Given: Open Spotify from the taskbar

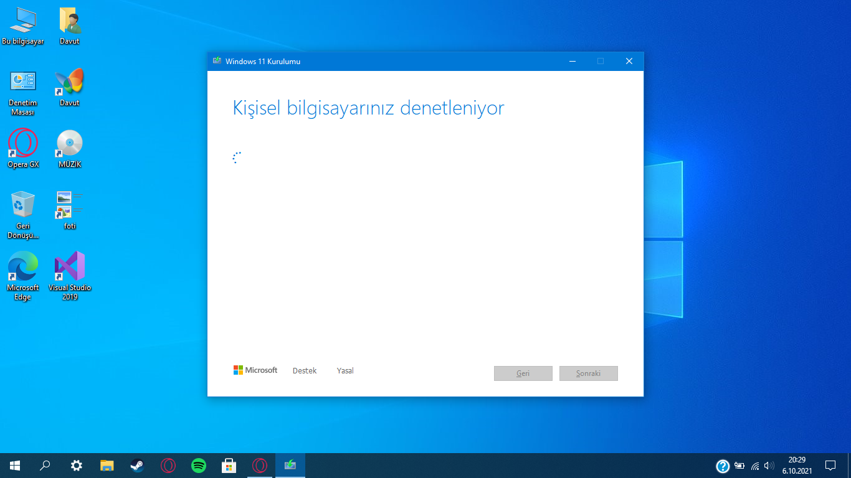Looking at the screenshot, I should click(199, 466).
